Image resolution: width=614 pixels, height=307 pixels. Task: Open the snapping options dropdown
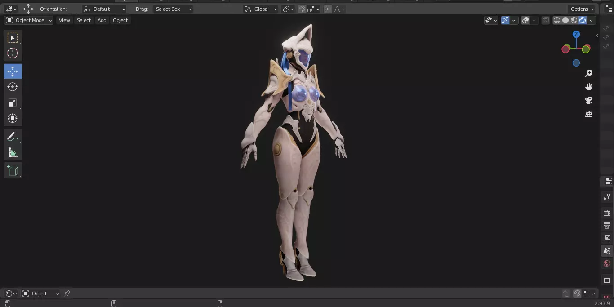314,9
